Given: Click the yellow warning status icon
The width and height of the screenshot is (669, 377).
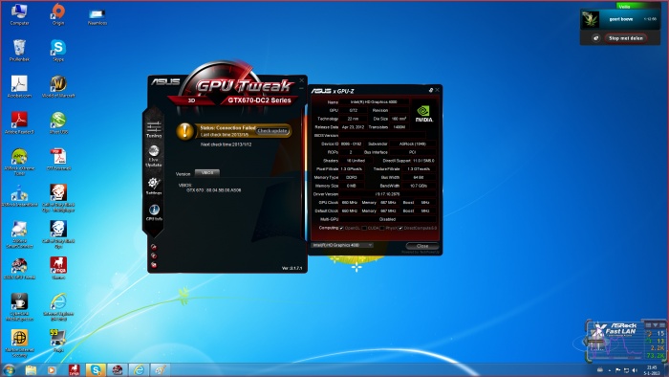Looking at the screenshot, I should click(184, 131).
